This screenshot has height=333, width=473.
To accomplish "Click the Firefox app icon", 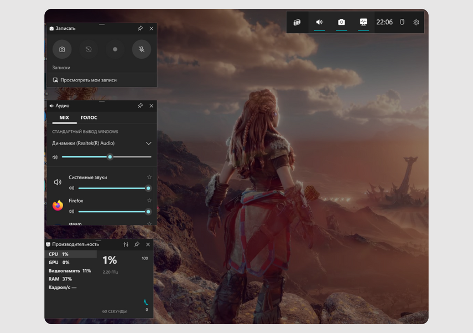I will pyautogui.click(x=58, y=205).
